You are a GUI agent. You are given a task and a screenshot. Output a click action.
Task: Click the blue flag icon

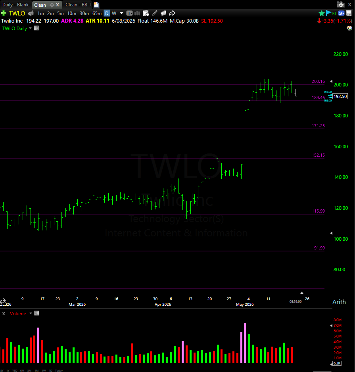[x=328, y=13]
